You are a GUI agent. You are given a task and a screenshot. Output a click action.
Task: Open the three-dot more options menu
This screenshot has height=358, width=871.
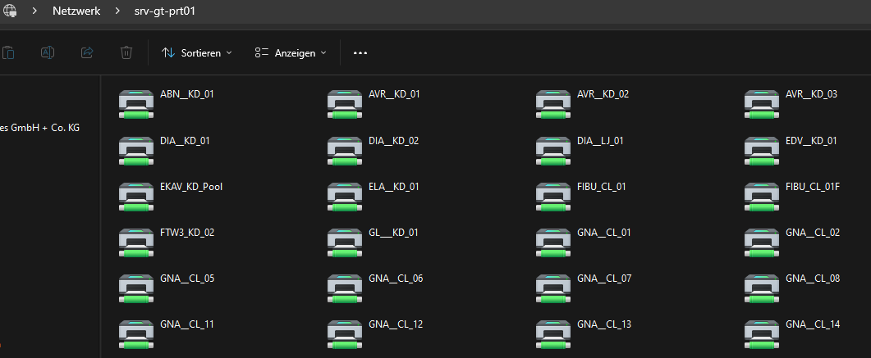(360, 52)
